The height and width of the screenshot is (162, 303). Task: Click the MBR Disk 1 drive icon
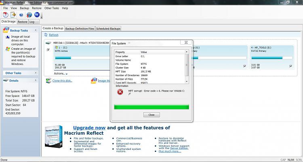pos(48,43)
